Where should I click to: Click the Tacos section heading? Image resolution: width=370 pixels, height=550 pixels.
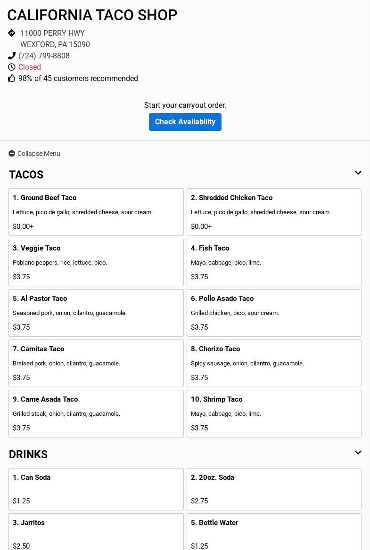point(26,175)
